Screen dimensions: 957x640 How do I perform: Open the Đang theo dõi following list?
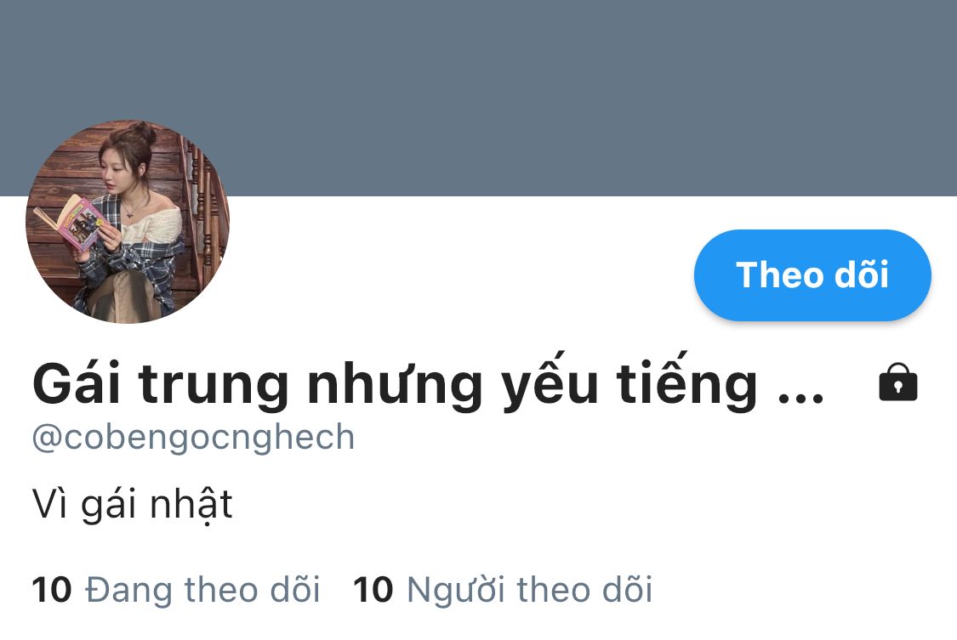pos(176,590)
